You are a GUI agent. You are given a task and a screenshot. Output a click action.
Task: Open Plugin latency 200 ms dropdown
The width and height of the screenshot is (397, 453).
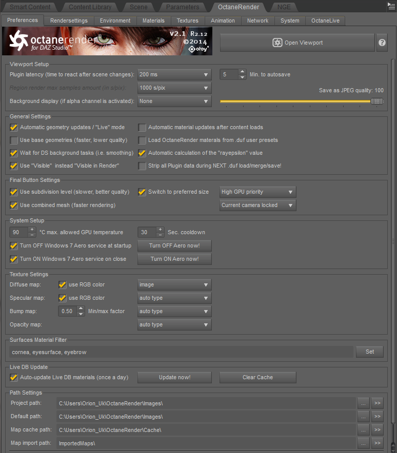click(174, 74)
